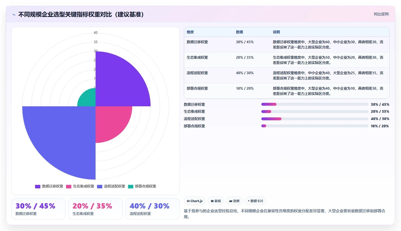Click the 数据 table column header

pos(239,32)
